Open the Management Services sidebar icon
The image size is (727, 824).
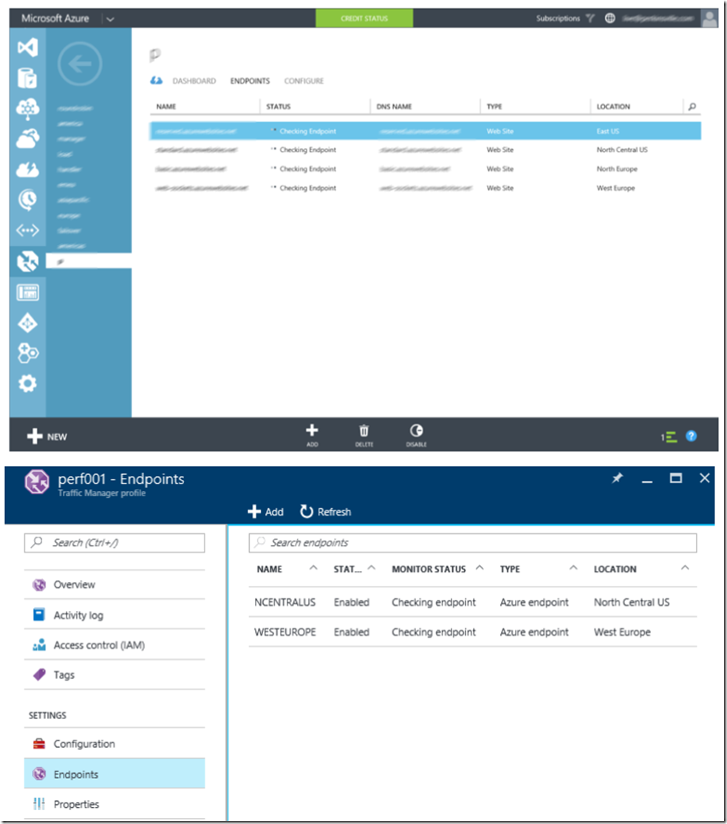click(27, 292)
